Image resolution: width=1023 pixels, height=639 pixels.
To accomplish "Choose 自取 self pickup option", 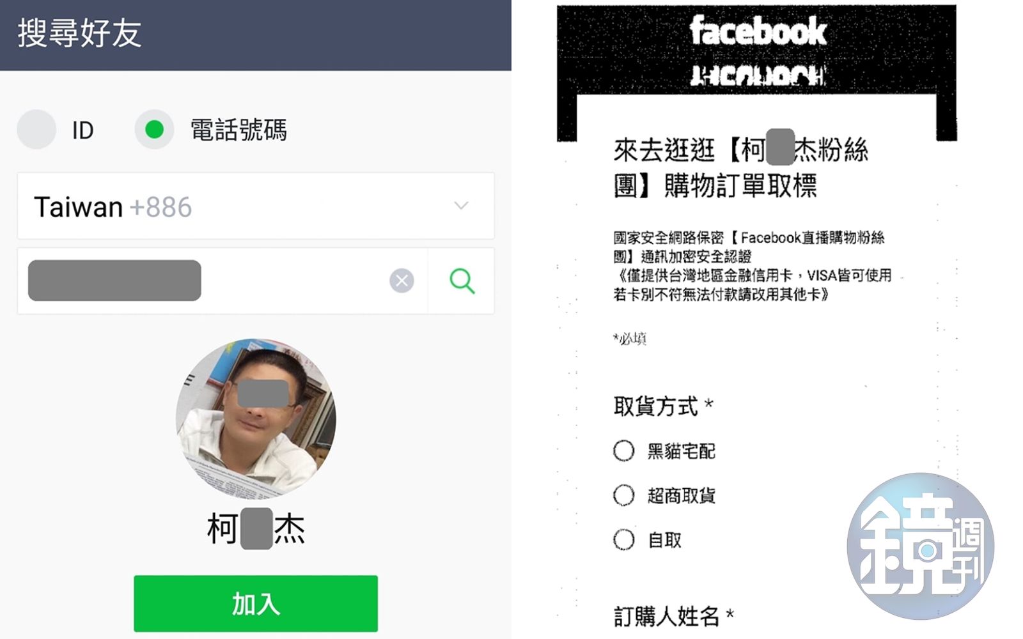I will pos(624,540).
